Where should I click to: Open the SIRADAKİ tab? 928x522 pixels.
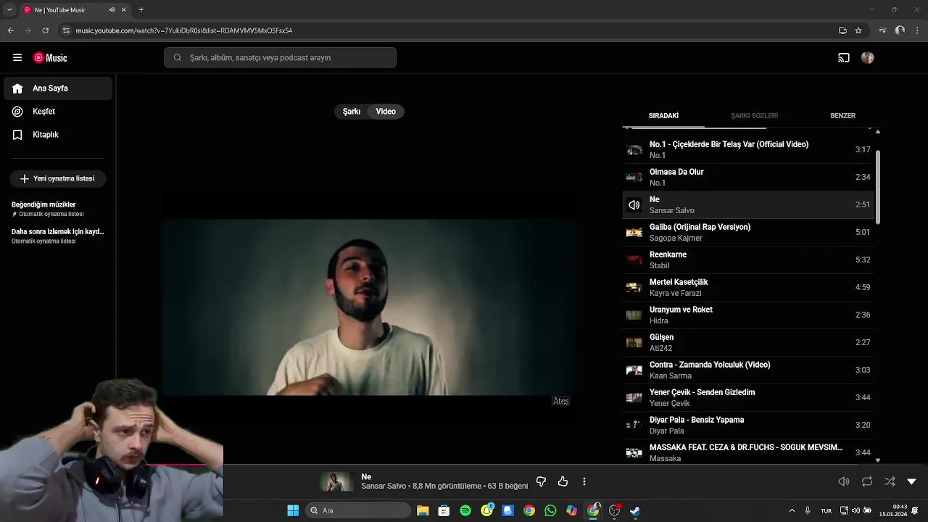tap(663, 116)
